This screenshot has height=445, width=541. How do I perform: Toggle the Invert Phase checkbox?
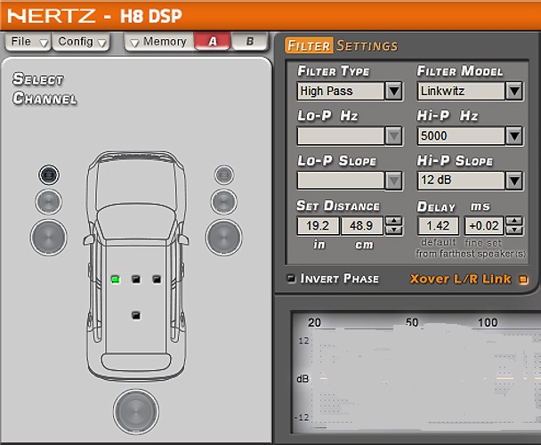pyautogui.click(x=291, y=279)
